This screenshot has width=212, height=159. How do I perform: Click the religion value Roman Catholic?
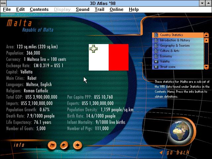point(36,91)
